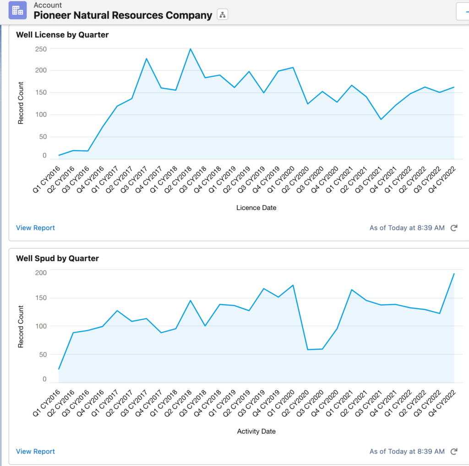469x466 pixels.
Task: Click Q1 CY2016 axis label under Well License chart
Action: tap(46, 180)
